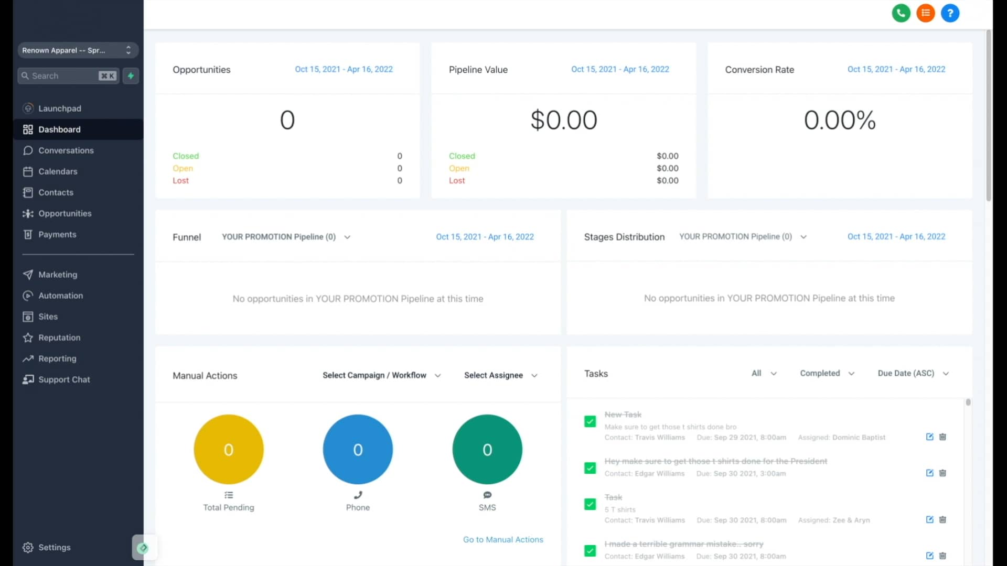
Task: Switch to the Dashboard sidebar item
Action: point(59,129)
